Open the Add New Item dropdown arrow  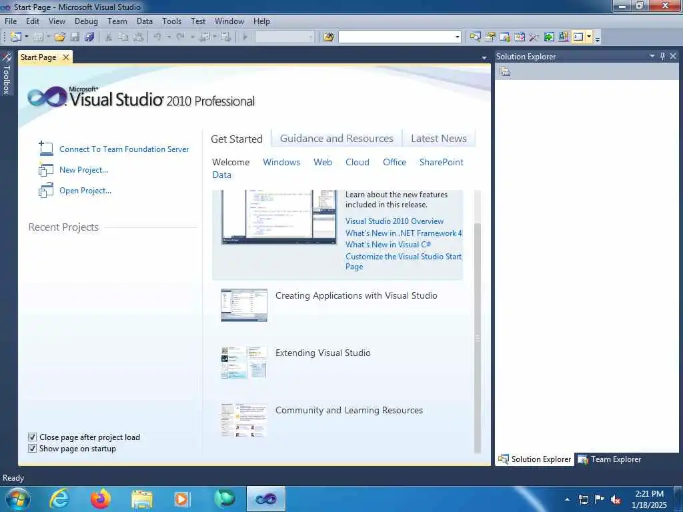48,37
